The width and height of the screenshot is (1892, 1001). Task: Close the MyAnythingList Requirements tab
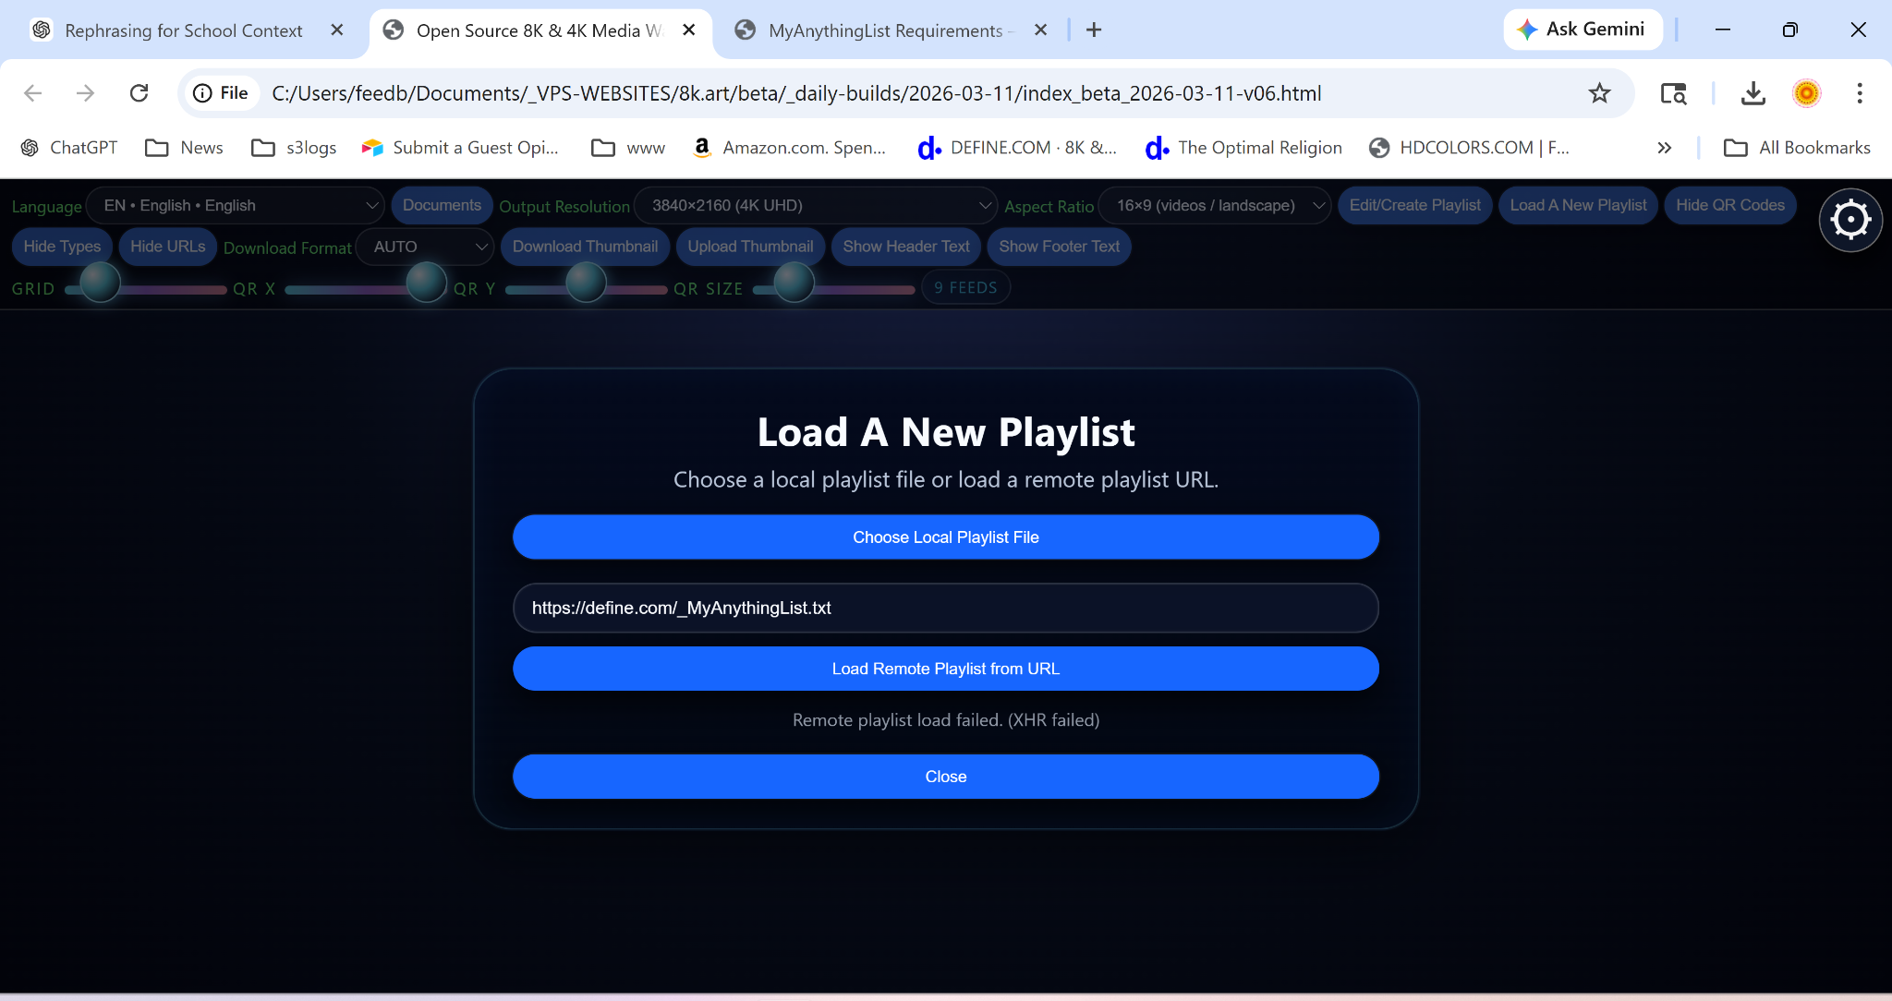click(1040, 30)
